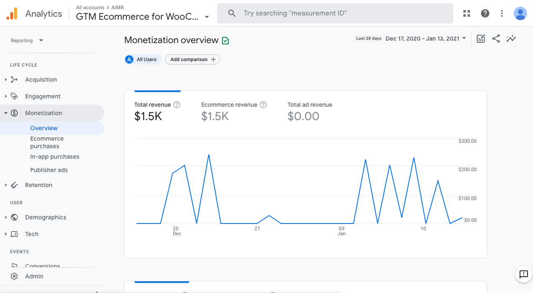Click the Engagement tag icon

(x=14, y=96)
